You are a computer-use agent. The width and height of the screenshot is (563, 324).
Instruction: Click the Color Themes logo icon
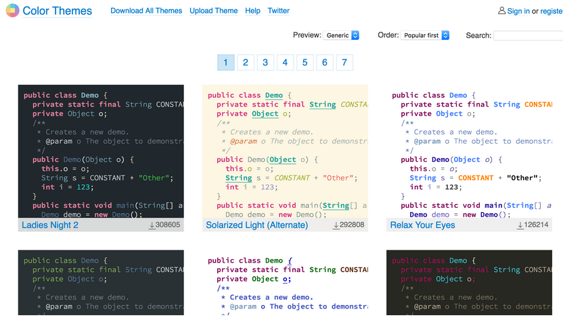[x=12, y=11]
